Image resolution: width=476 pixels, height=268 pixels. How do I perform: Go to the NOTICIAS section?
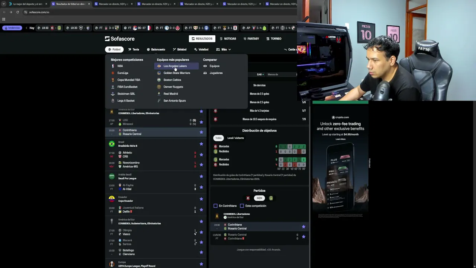pyautogui.click(x=228, y=39)
